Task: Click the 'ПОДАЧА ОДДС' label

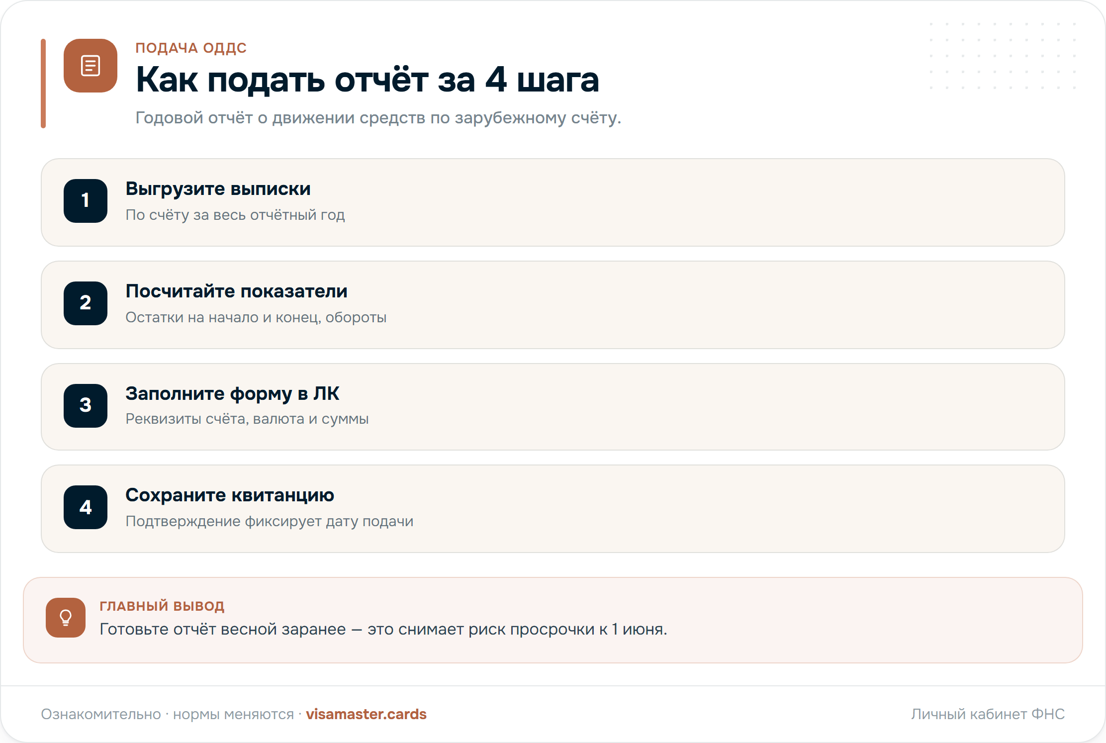Action: (191, 48)
